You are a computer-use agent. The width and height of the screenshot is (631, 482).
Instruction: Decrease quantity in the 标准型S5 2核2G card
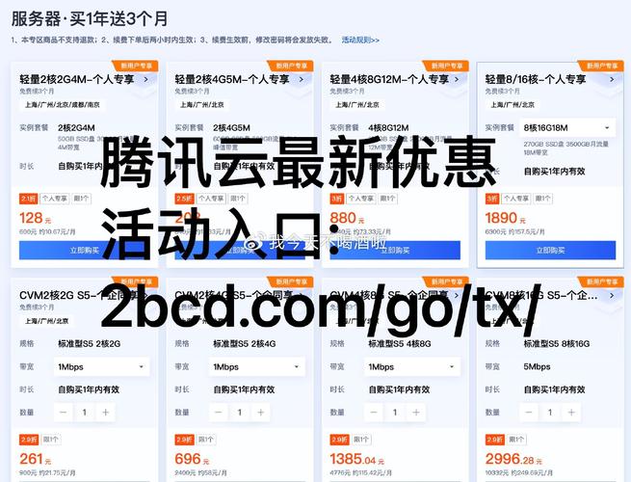(x=64, y=413)
